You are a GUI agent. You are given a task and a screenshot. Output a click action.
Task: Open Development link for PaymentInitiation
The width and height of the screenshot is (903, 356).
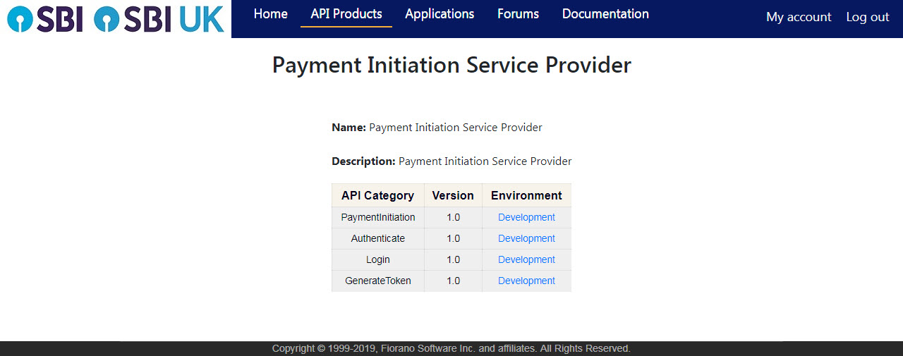(526, 217)
